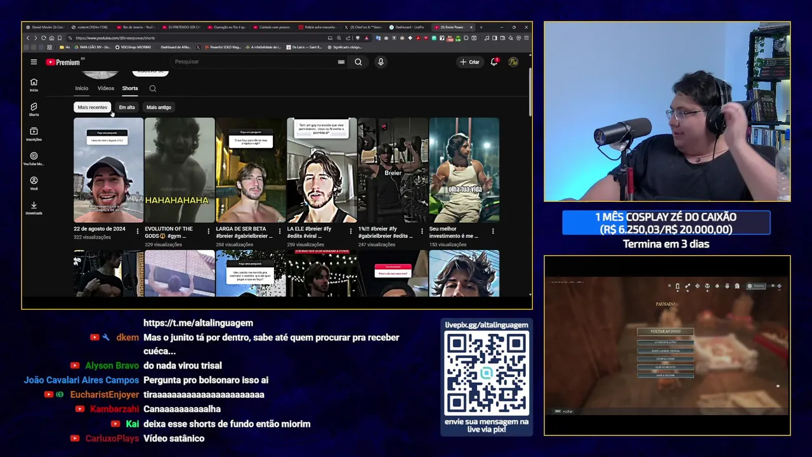Go to Início in the sidebar

coord(34,84)
